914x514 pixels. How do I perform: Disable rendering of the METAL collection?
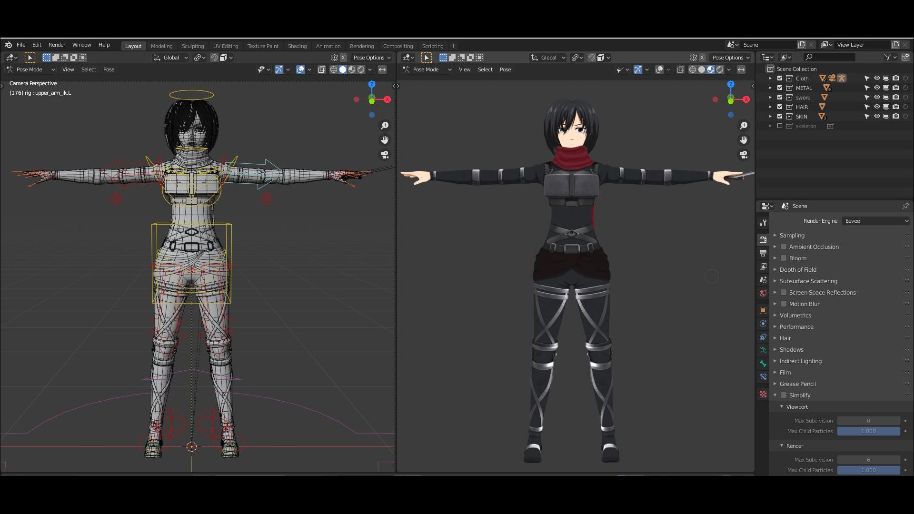[896, 88]
